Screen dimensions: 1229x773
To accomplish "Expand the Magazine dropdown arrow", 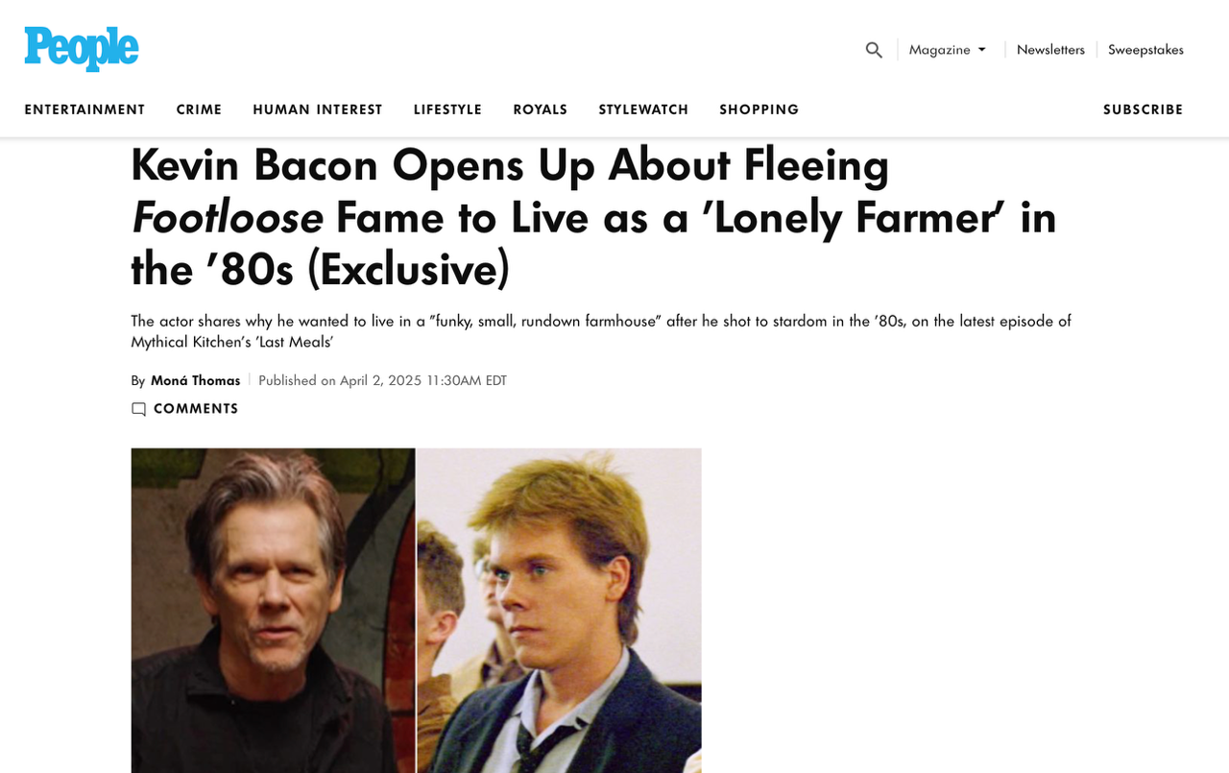I will tap(982, 50).
